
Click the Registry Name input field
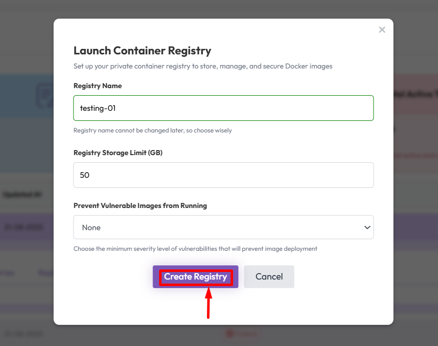click(x=223, y=108)
